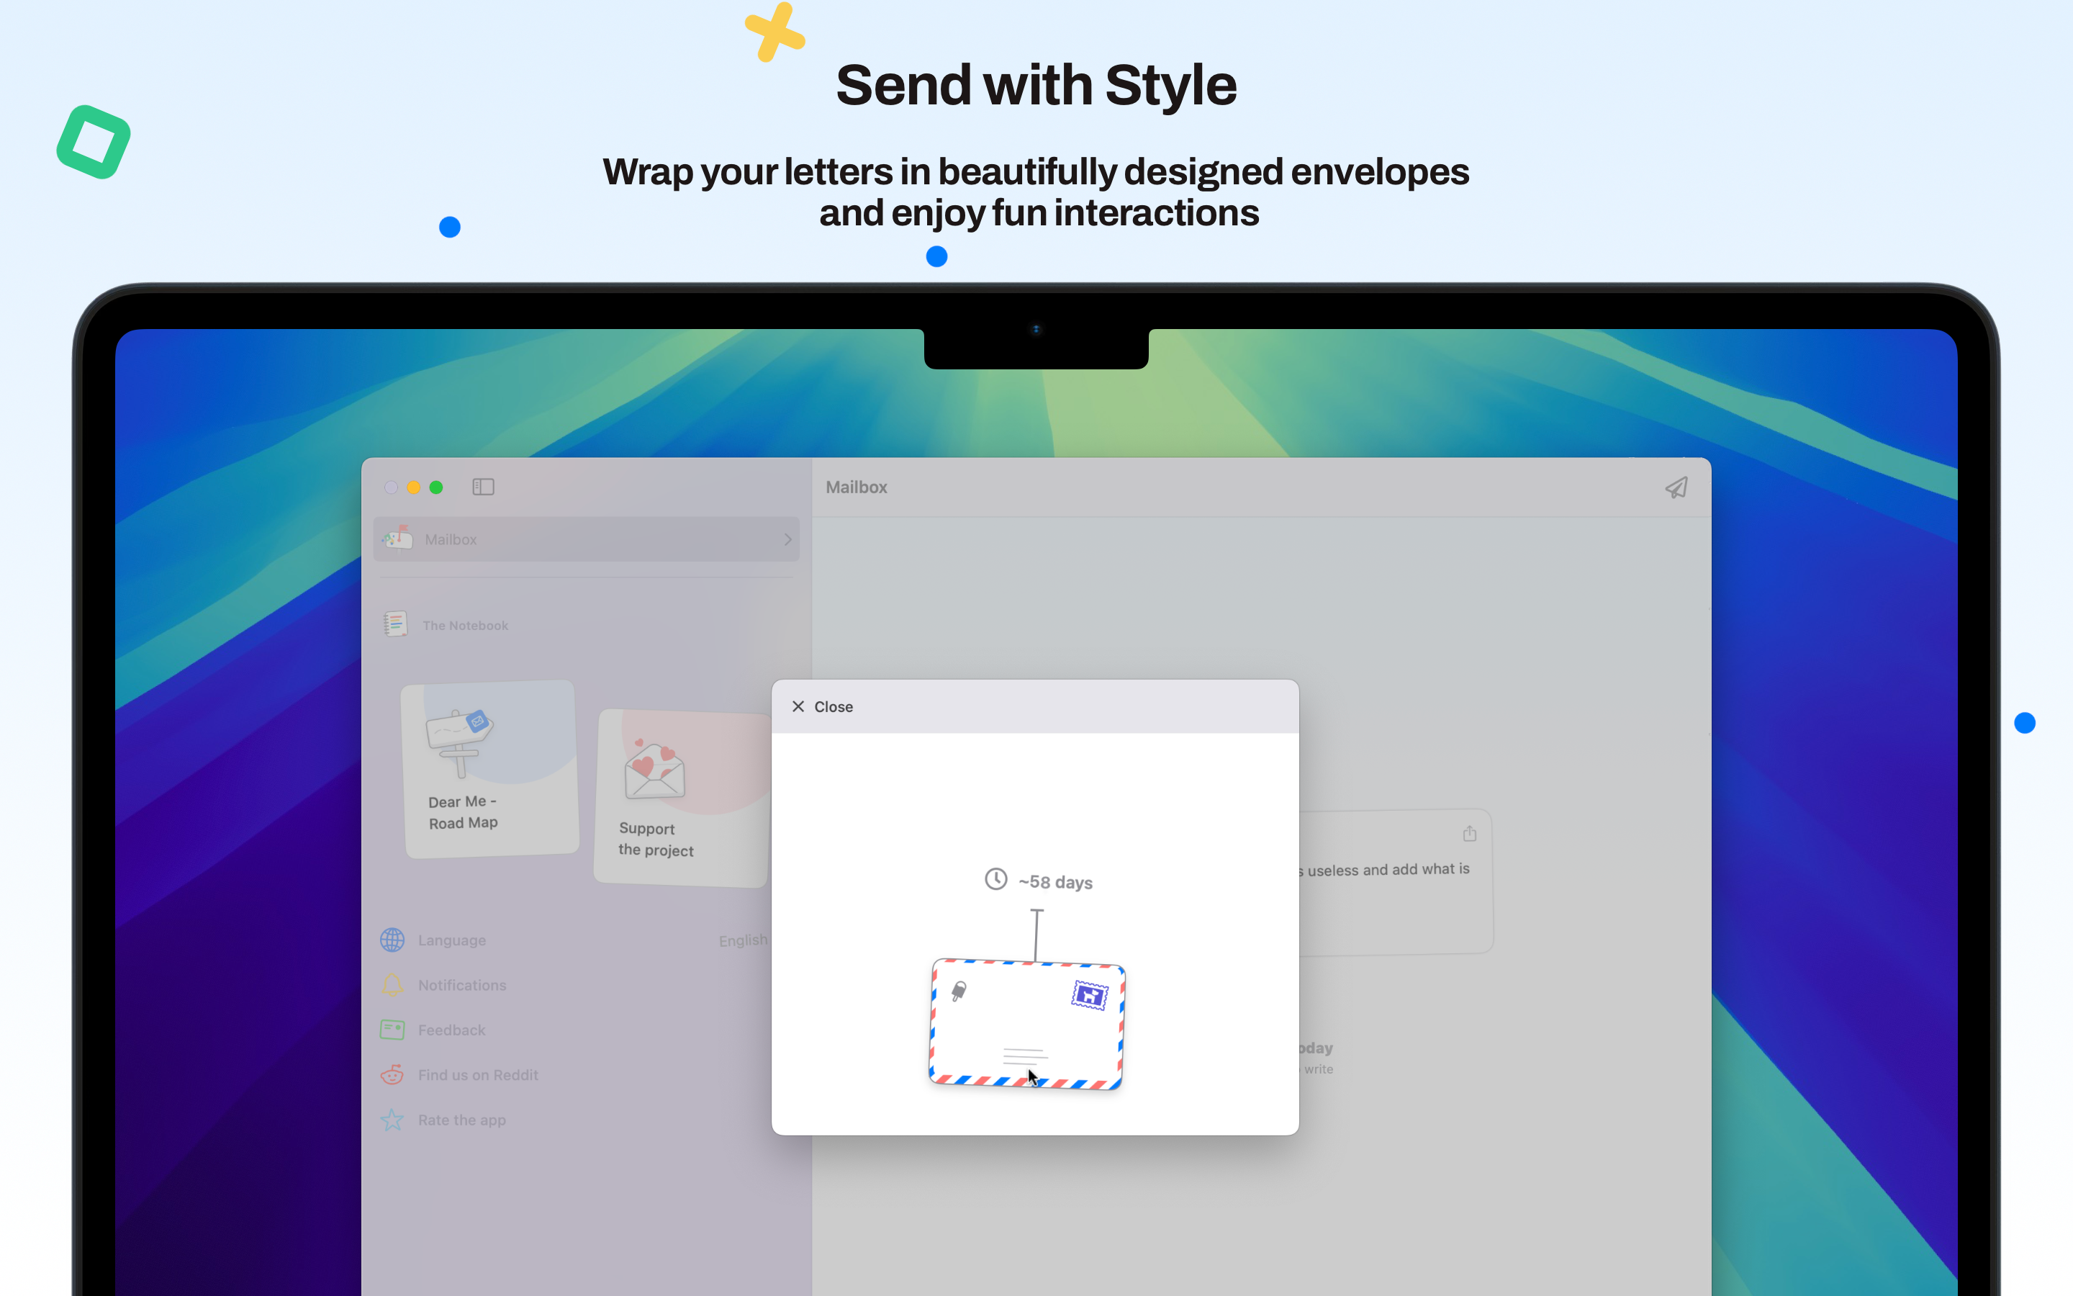The height and width of the screenshot is (1296, 2073).
Task: Select Mailbox in the sidebar
Action: click(587, 539)
